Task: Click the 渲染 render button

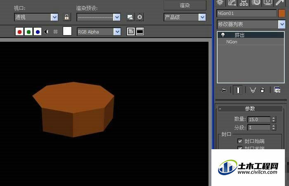Action: tap(185, 5)
